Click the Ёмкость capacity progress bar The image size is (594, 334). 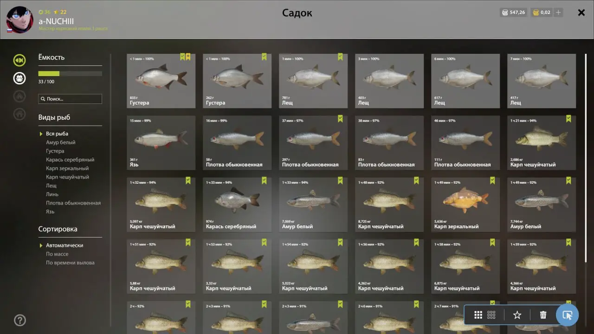pyautogui.click(x=70, y=73)
